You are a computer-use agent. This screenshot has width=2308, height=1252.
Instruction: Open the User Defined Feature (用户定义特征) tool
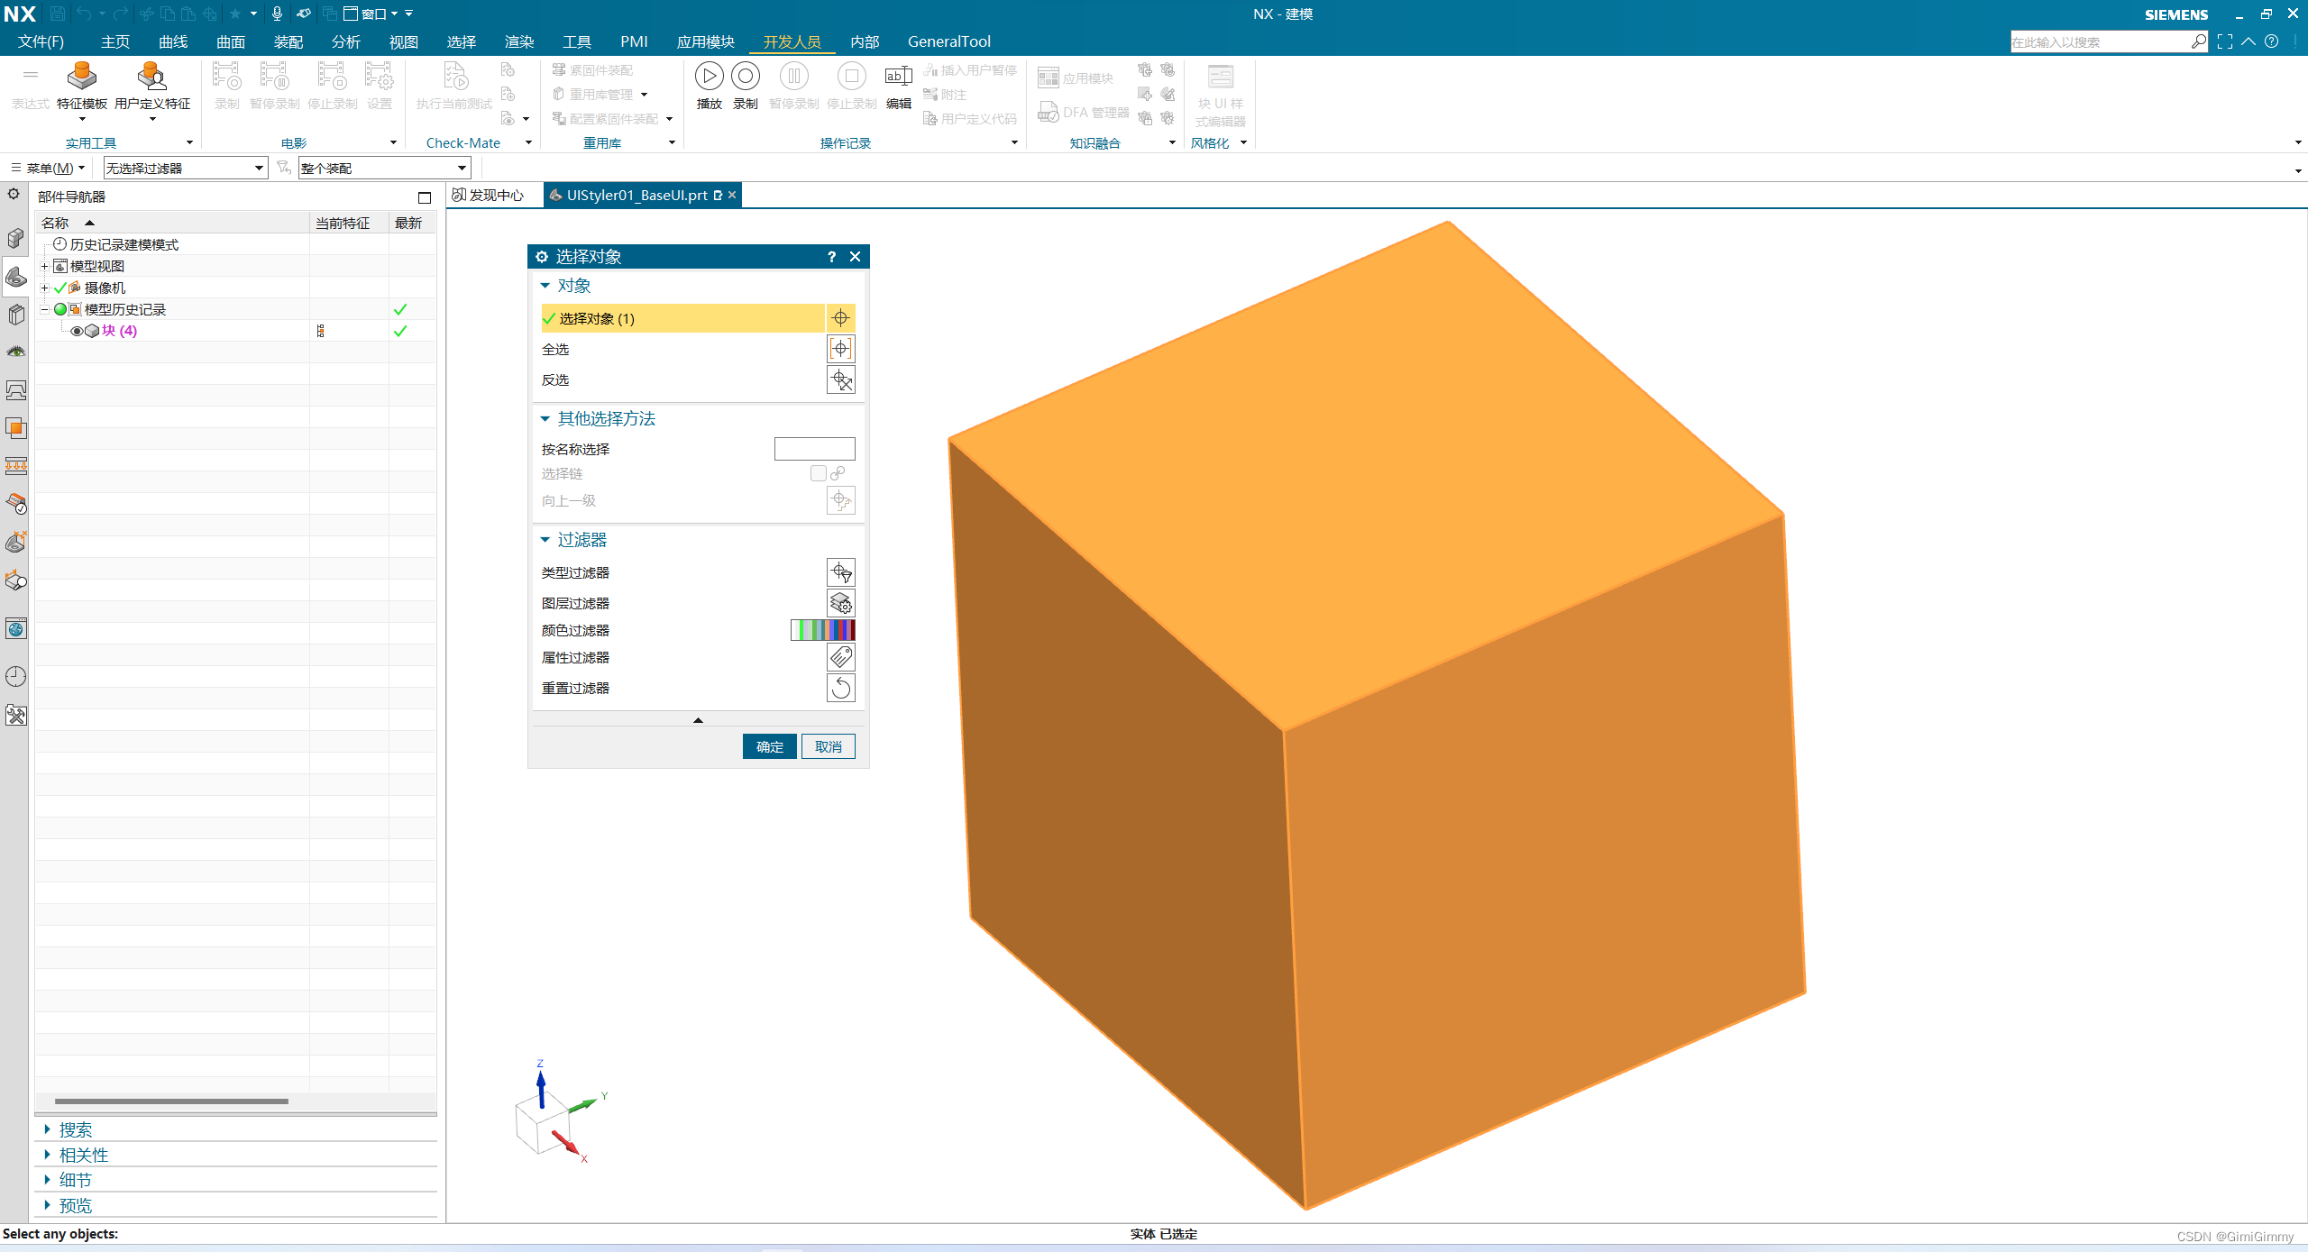point(152,87)
